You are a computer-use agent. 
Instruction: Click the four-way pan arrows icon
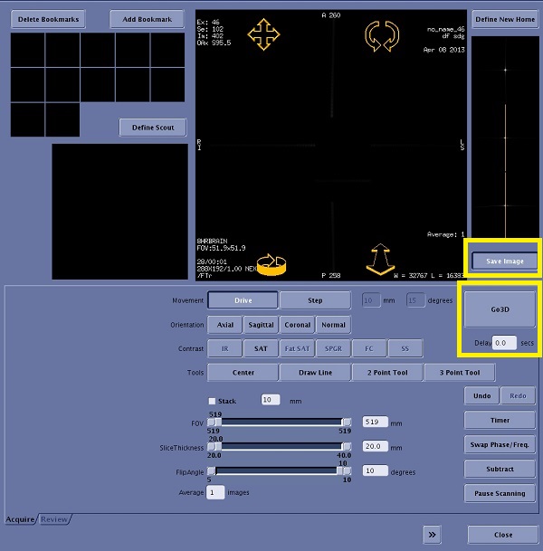[263, 34]
